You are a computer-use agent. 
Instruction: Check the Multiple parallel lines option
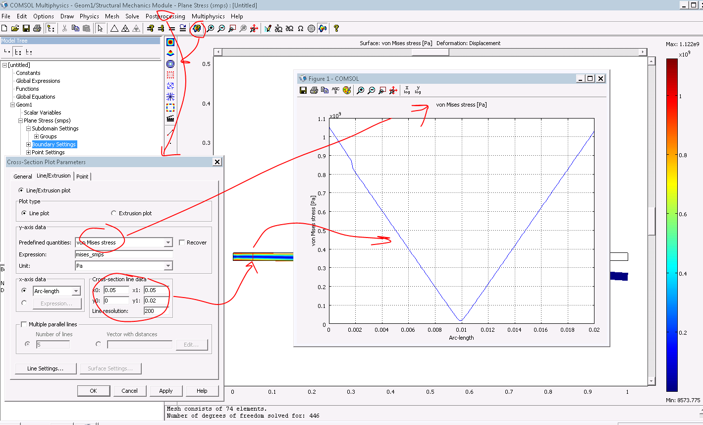24,324
